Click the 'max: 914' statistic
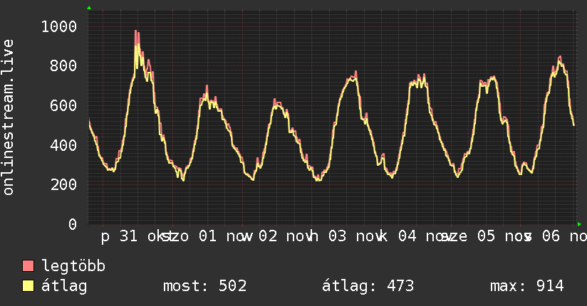 point(526,286)
